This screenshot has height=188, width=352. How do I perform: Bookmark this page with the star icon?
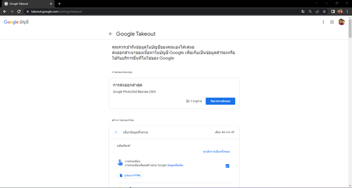[324, 12]
